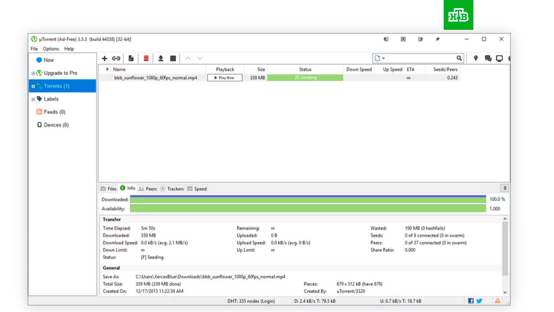Viewport: 554px width, 312px height.
Task: Open the Trackers tab
Action: click(172, 189)
